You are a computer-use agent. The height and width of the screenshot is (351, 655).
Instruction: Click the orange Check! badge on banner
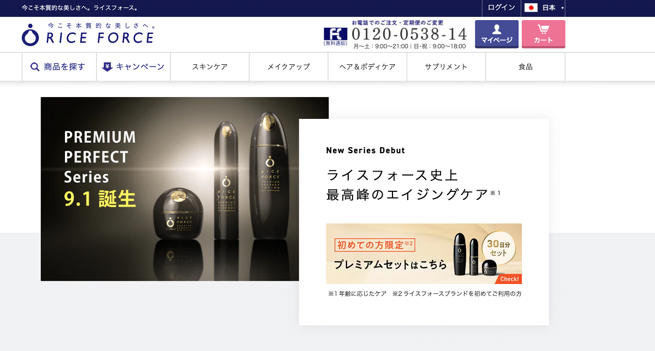pos(508,279)
